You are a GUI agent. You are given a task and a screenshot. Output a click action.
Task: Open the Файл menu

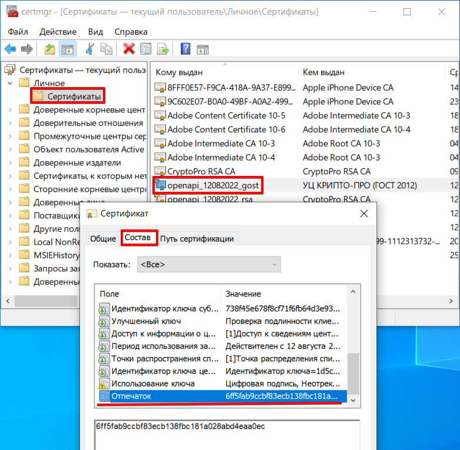coord(18,32)
